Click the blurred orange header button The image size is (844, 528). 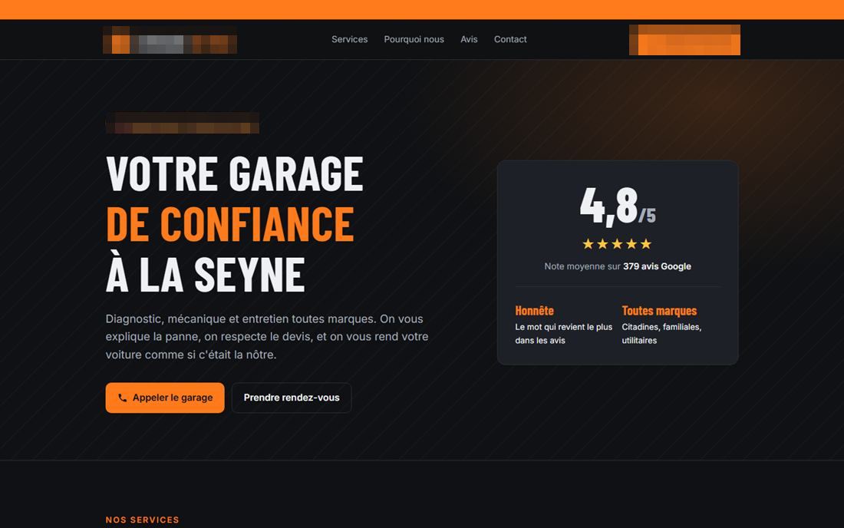tap(684, 40)
